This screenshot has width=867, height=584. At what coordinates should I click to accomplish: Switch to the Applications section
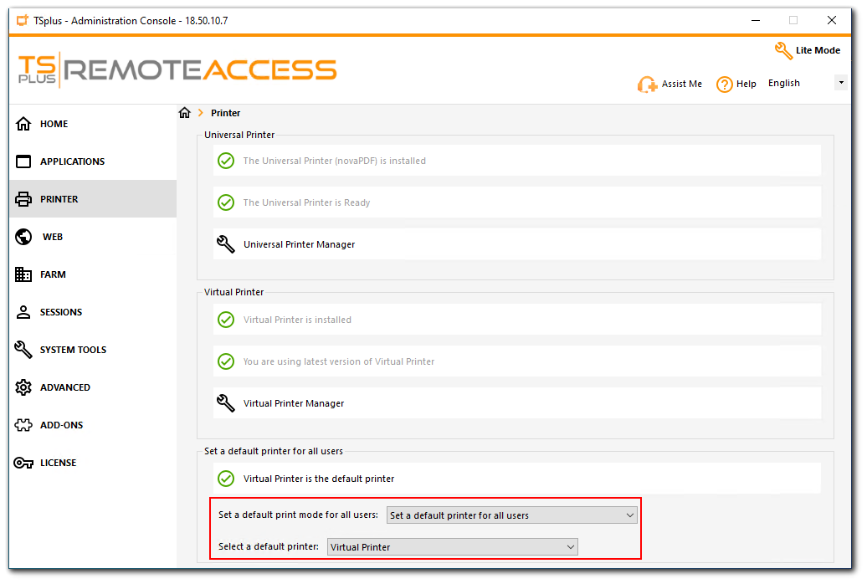[x=72, y=161]
